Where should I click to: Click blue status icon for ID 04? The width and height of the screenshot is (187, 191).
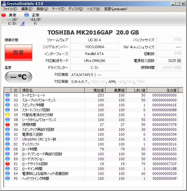(8, 110)
